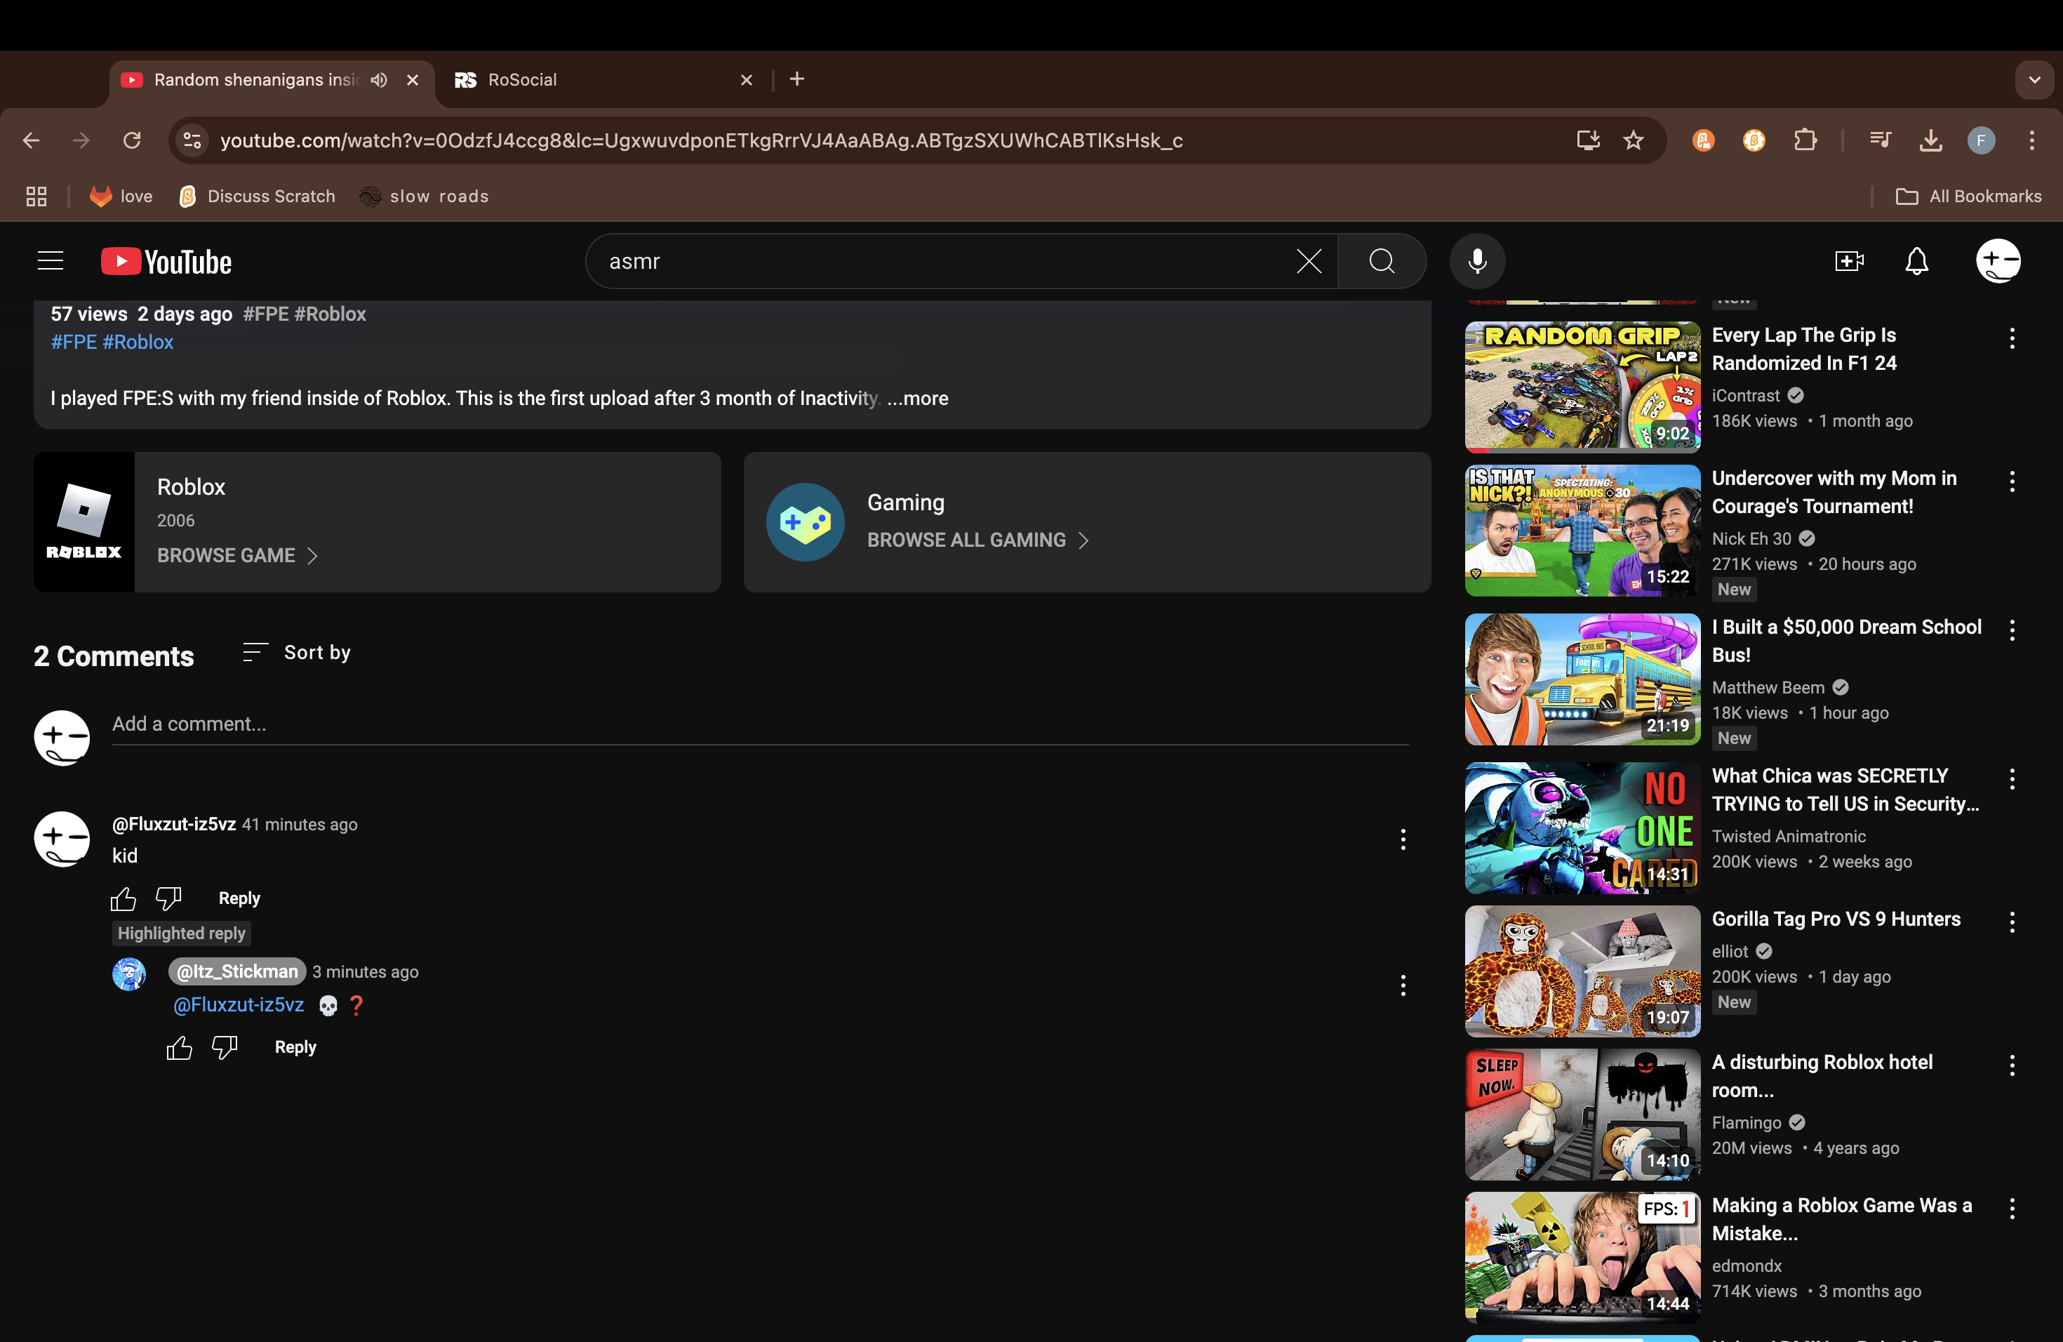This screenshot has height=1342, width=2063.
Task: Open the 'love' bookmark
Action: (x=121, y=197)
